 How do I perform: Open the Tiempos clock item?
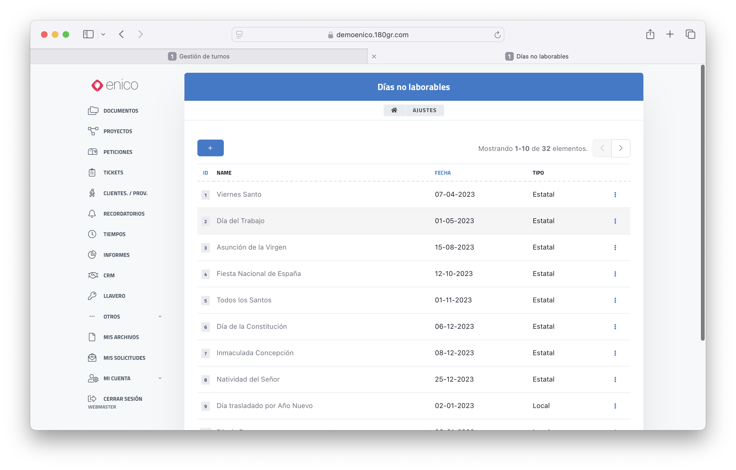[x=114, y=234]
